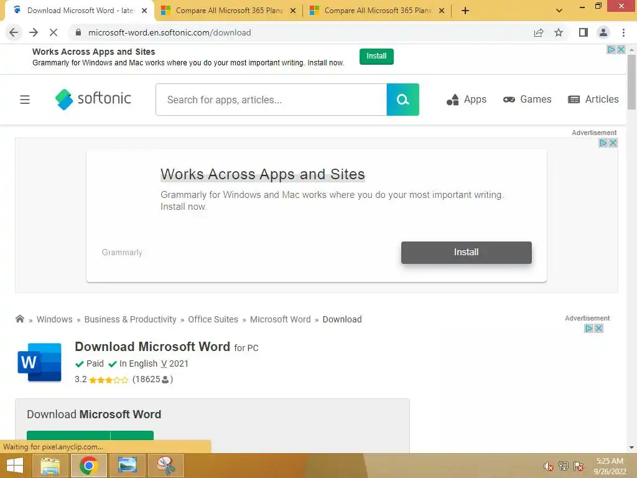Close the third Compare All Microsoft 365 Plans tab
Screen dimensions: 637x478
(442, 11)
